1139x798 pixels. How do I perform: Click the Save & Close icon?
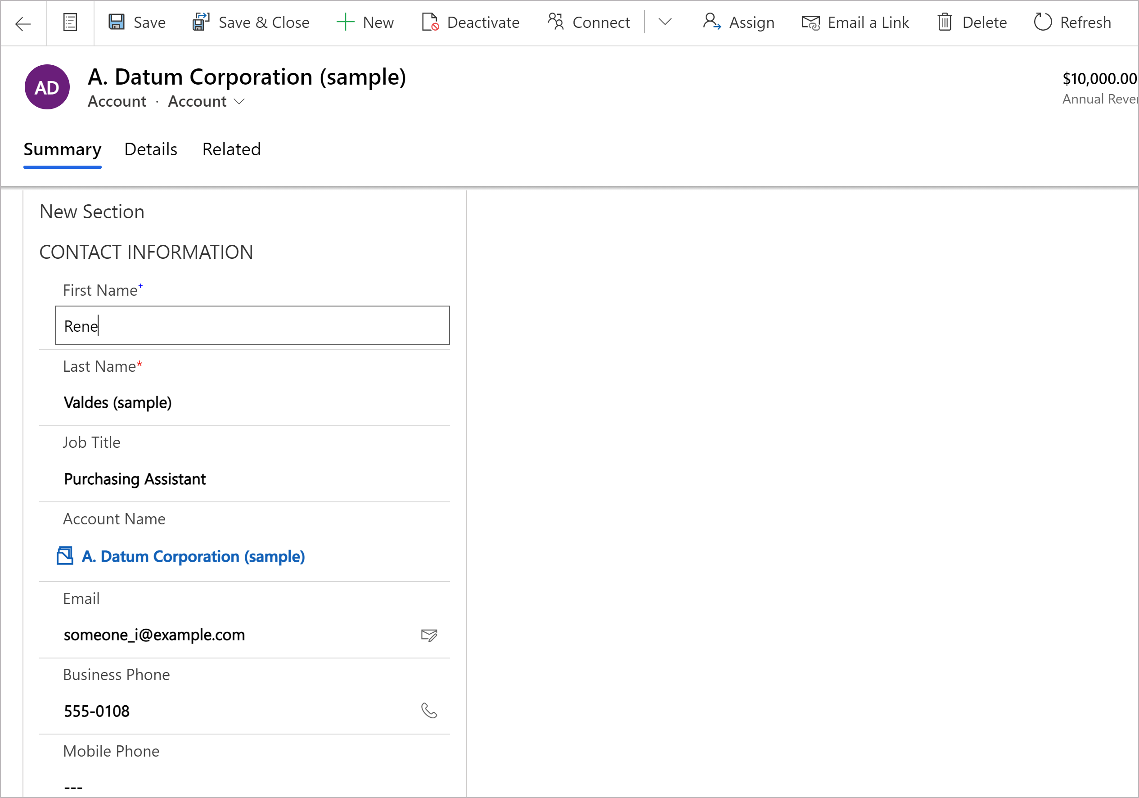pyautogui.click(x=200, y=22)
